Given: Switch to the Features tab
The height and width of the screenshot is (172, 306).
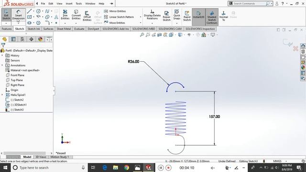Looking at the screenshot, I should point(7,29).
